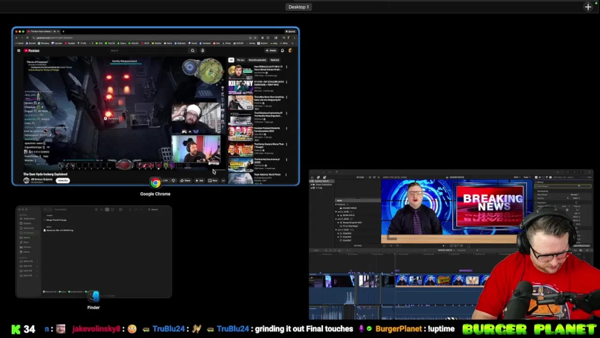The width and height of the screenshot is (600, 338).
Task: Select the Recently uploaded filter chip
Action: coord(257,60)
